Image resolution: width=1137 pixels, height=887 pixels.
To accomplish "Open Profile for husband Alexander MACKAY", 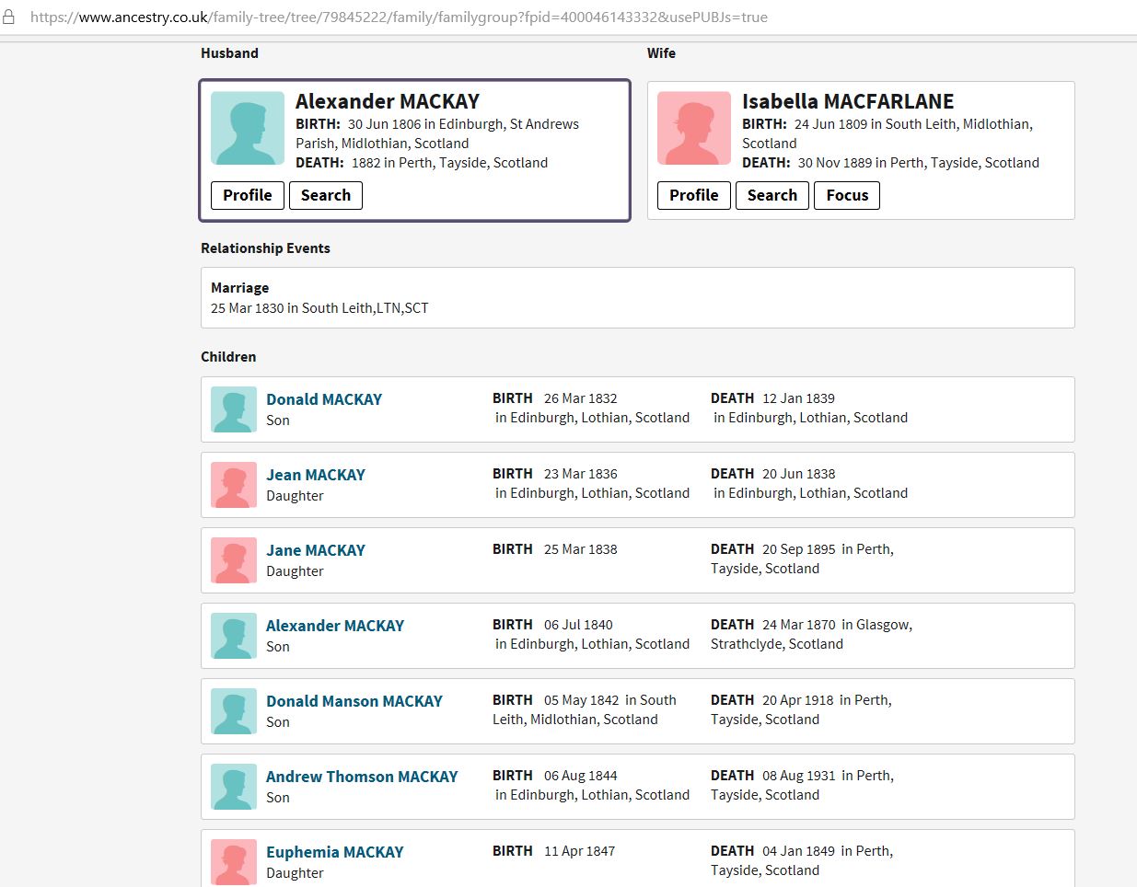I will tap(247, 195).
